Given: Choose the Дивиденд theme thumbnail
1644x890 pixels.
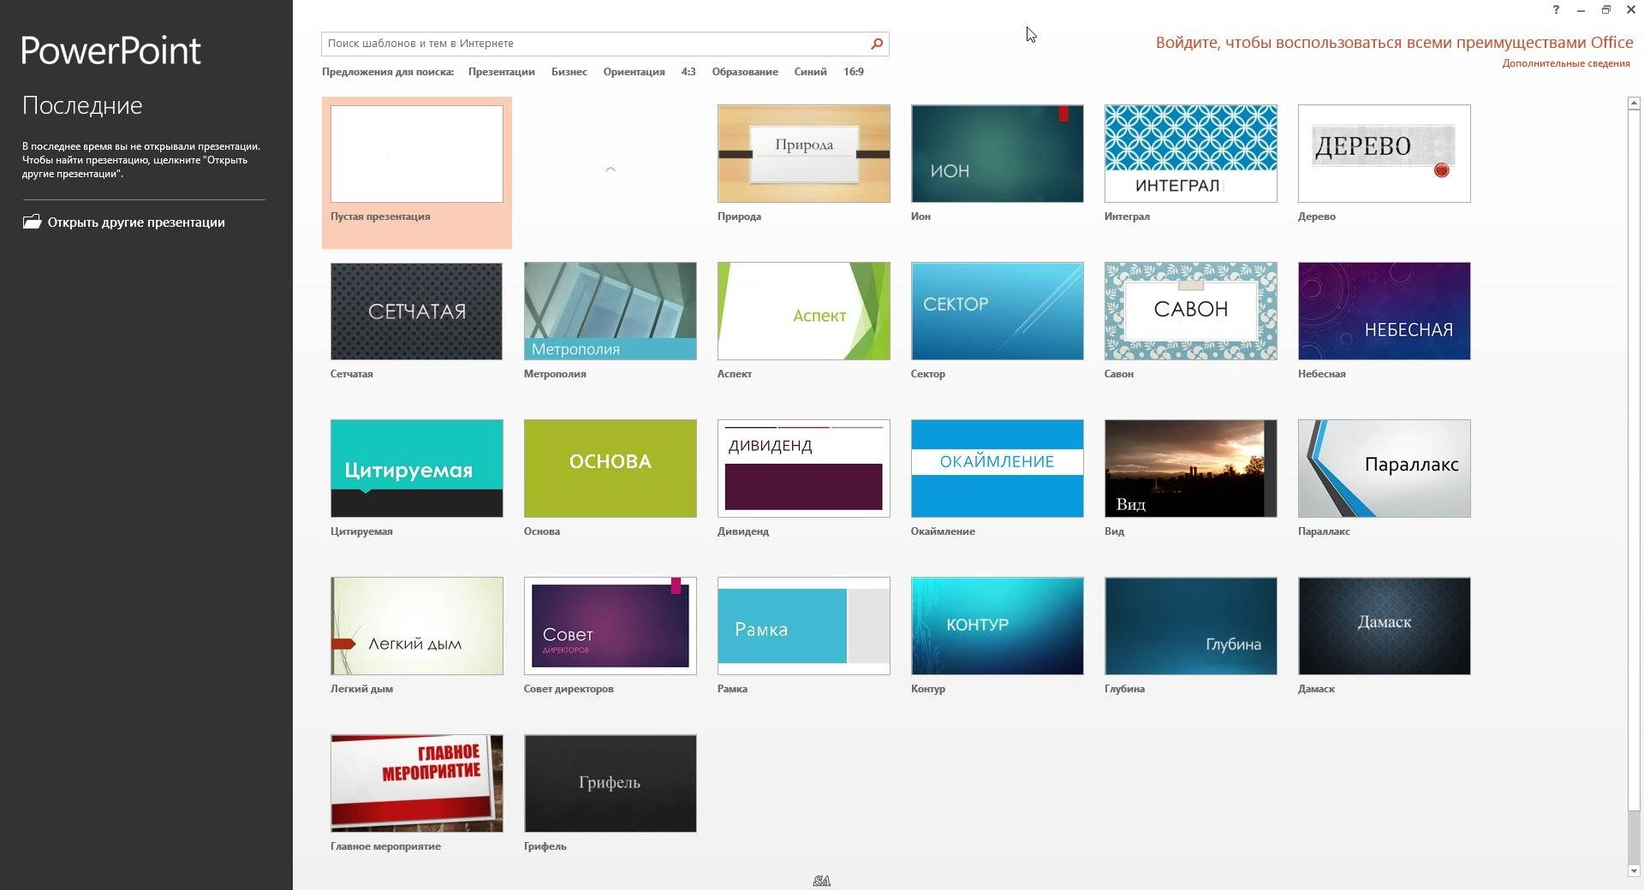Looking at the screenshot, I should [x=804, y=469].
